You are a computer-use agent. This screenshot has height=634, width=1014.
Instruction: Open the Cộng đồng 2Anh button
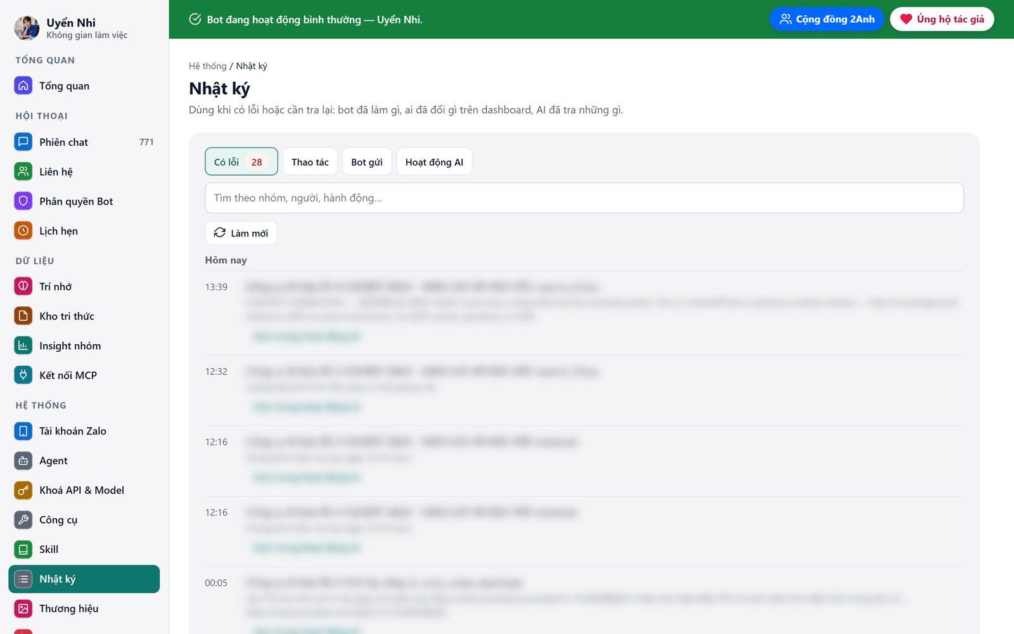(x=826, y=19)
